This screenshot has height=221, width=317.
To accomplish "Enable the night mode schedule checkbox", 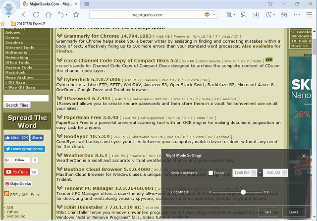I will tap(211, 173).
